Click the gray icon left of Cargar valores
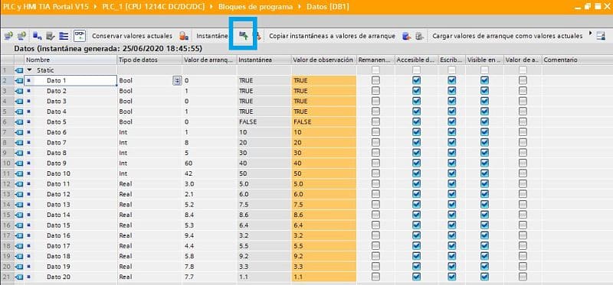 [x=419, y=36]
